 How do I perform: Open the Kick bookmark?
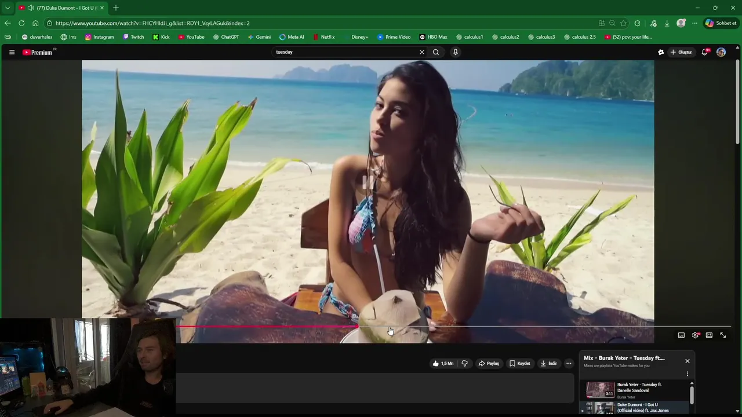click(161, 37)
